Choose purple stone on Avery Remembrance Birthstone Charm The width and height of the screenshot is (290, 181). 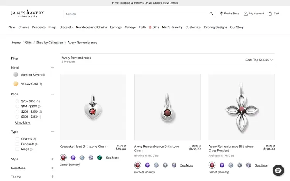pyautogui.click(x=147, y=165)
